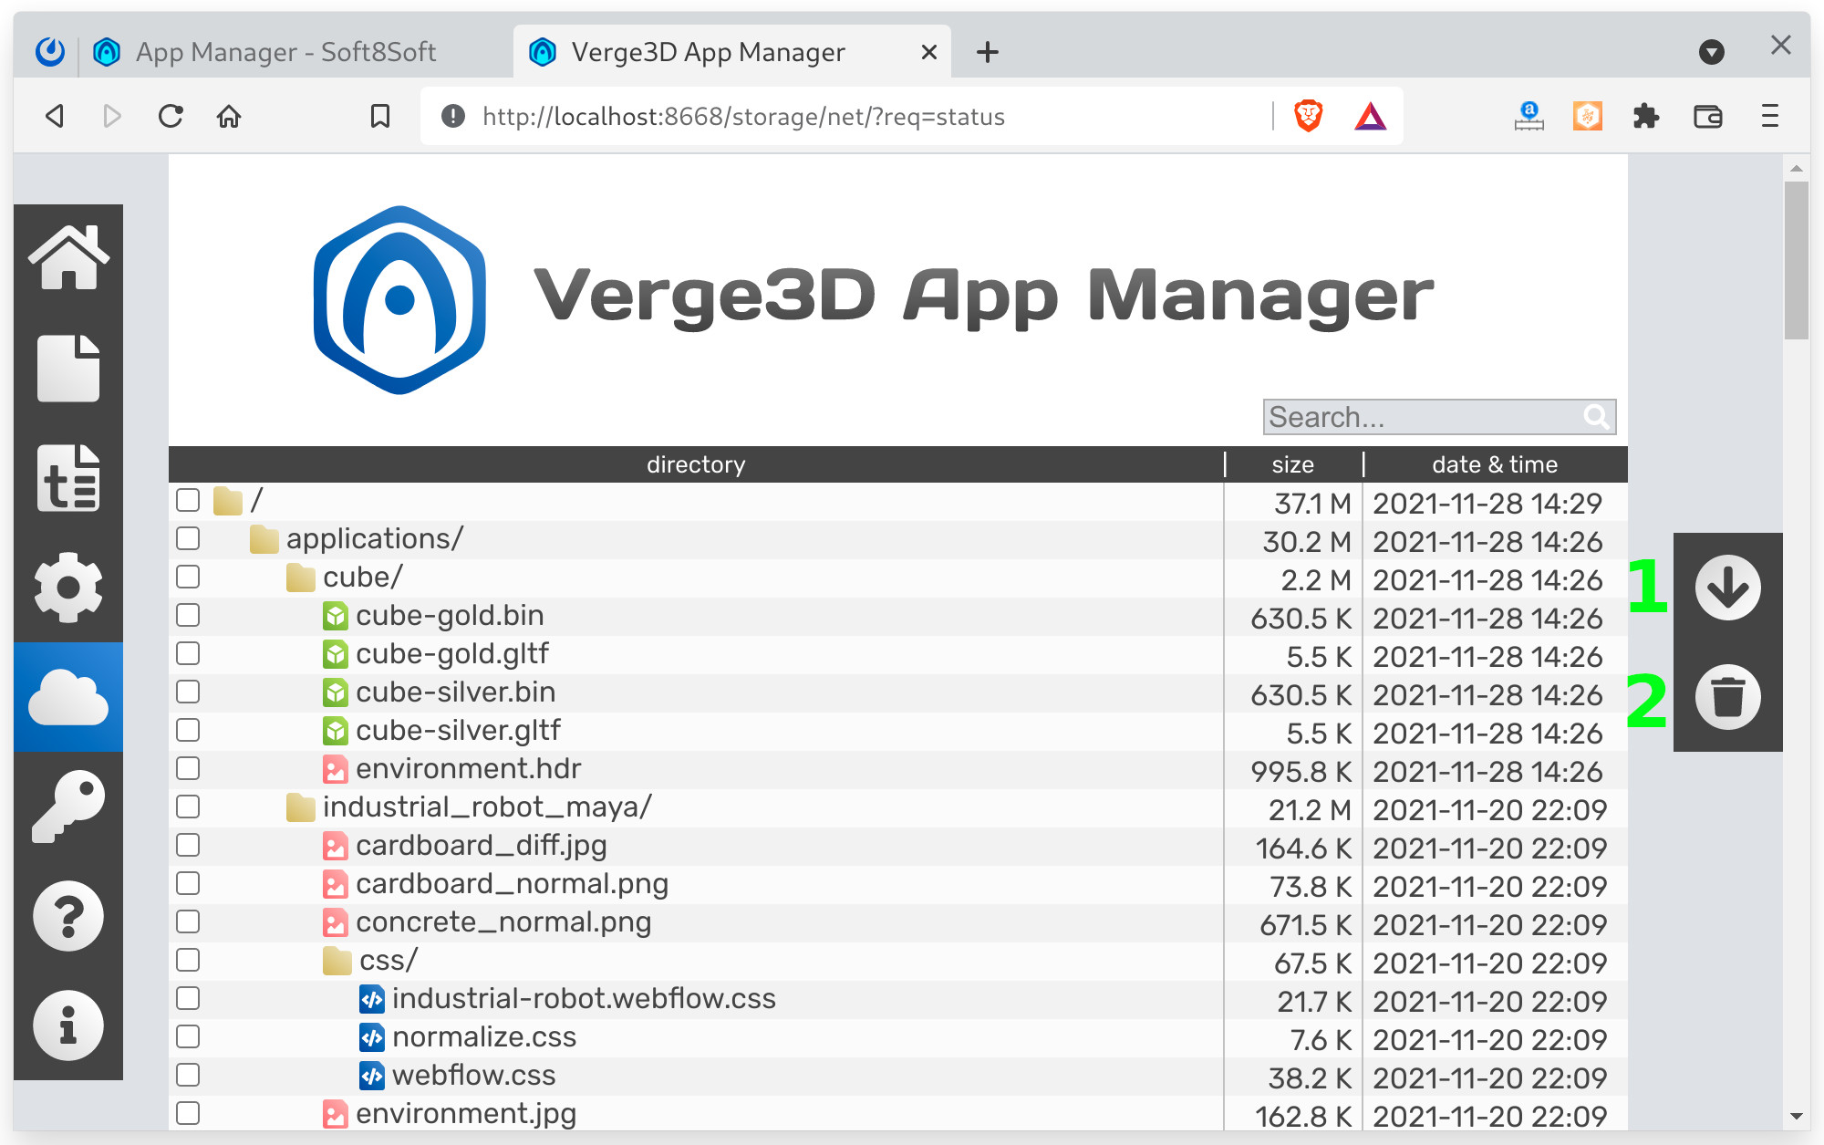Click the industrial-robot.webflow.css file name
Viewport: 1824px width, 1145px height.
point(584,998)
